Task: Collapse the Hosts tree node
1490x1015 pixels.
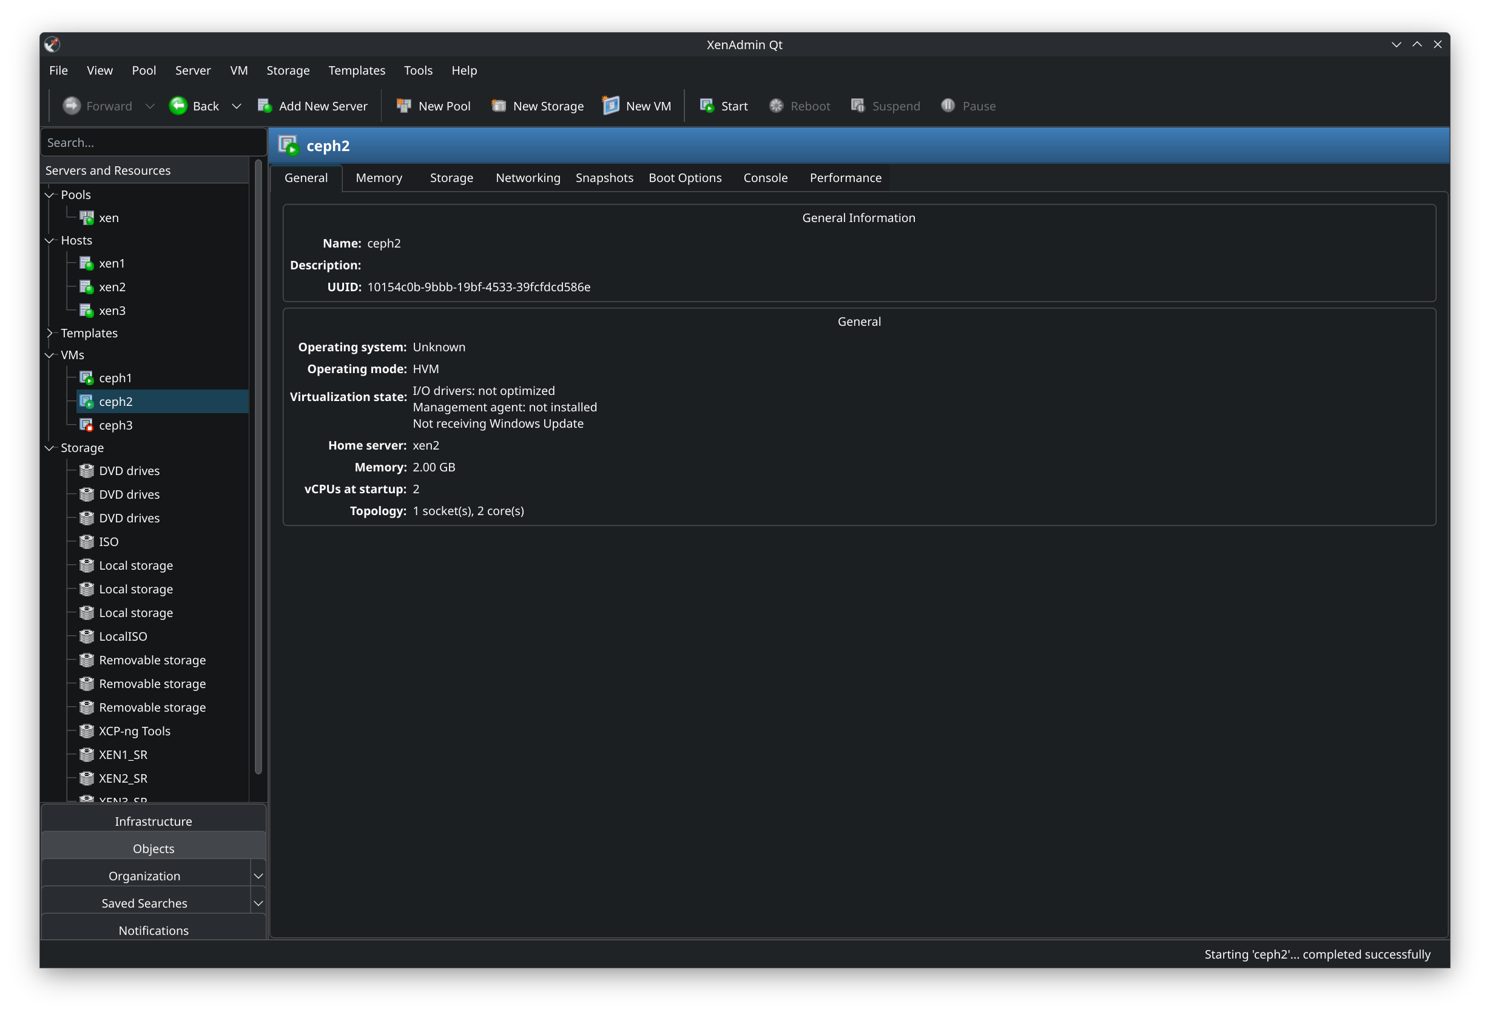Action: click(x=49, y=240)
